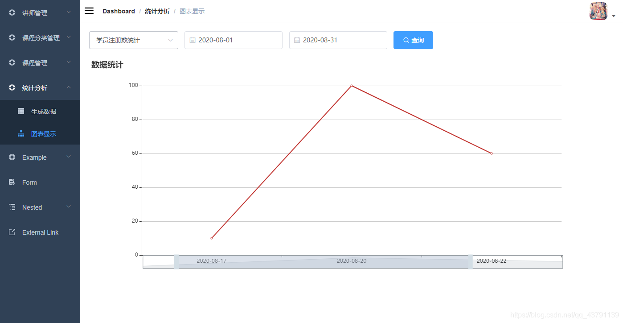The image size is (623, 323).
Task: Click the 生成数据 table icon
Action: point(21,111)
